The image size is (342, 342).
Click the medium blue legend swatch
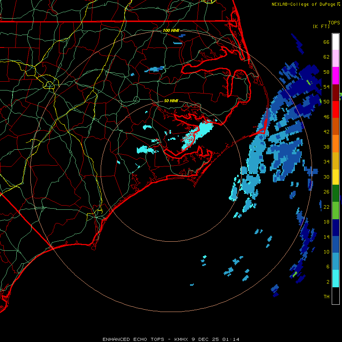tap(336, 245)
